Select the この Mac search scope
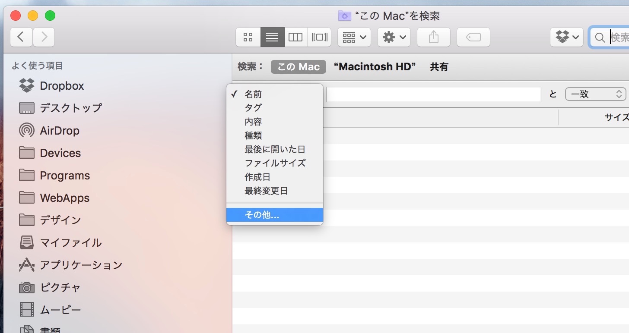 (299, 67)
